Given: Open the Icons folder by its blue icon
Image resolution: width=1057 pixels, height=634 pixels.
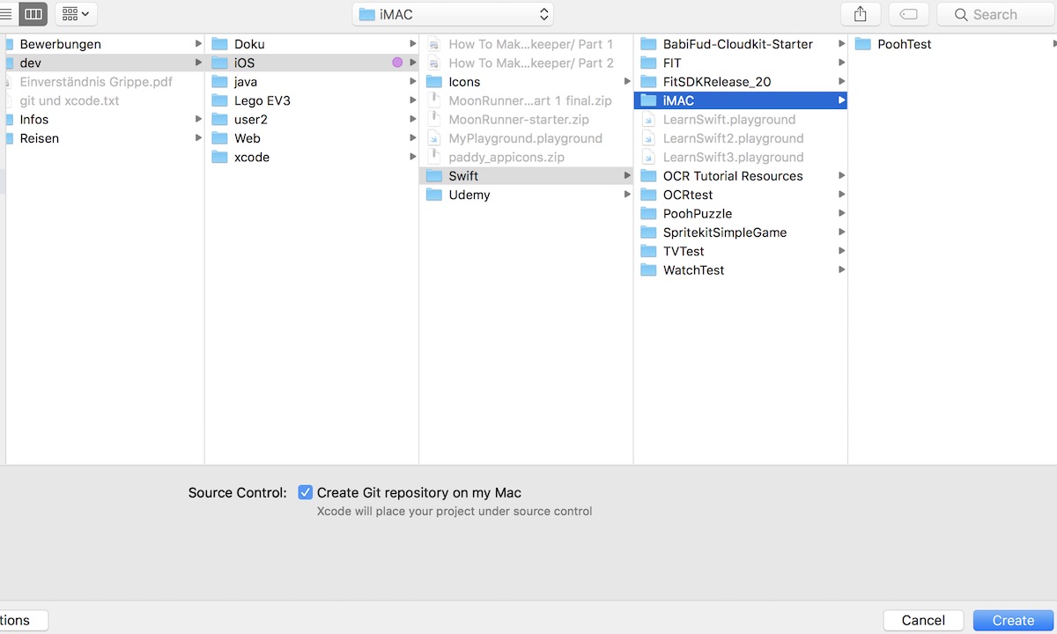Looking at the screenshot, I should 434,81.
